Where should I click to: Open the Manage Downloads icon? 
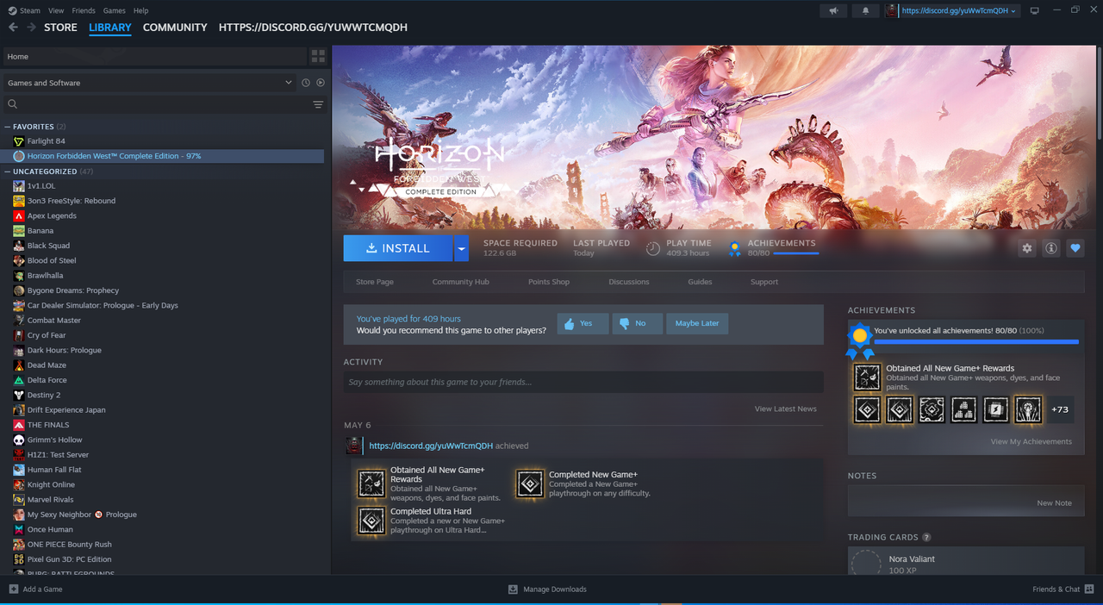[x=513, y=589]
